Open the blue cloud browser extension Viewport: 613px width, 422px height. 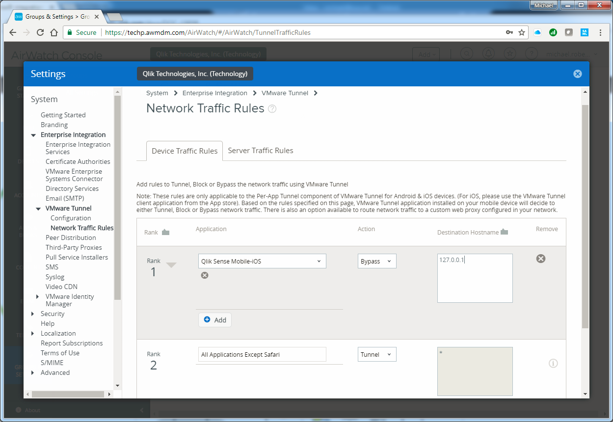(x=537, y=32)
